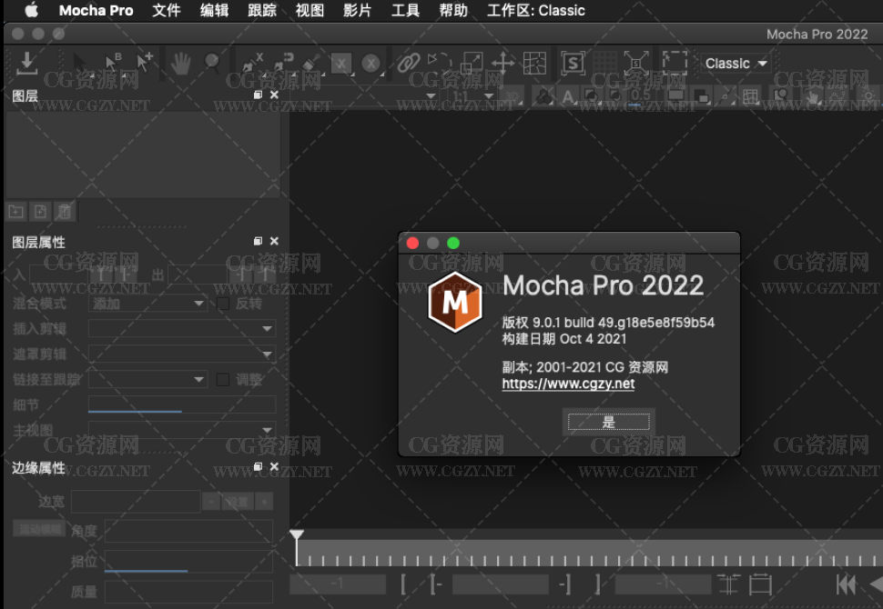Viewport: 883px width, 609px height.
Task: Toggle the 调整 checkbox
Action: click(222, 380)
